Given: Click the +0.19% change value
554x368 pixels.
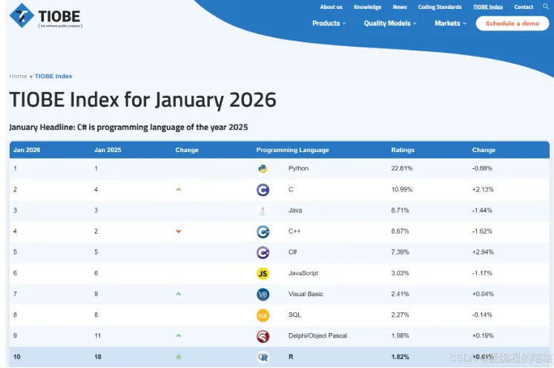Looking at the screenshot, I should [483, 335].
